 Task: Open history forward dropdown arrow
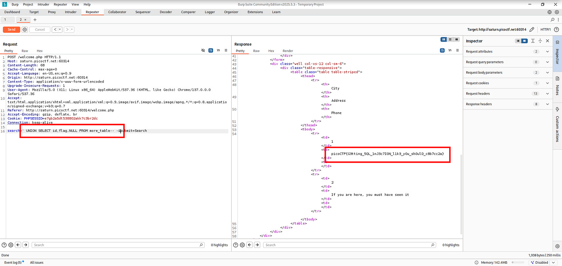point(71,29)
